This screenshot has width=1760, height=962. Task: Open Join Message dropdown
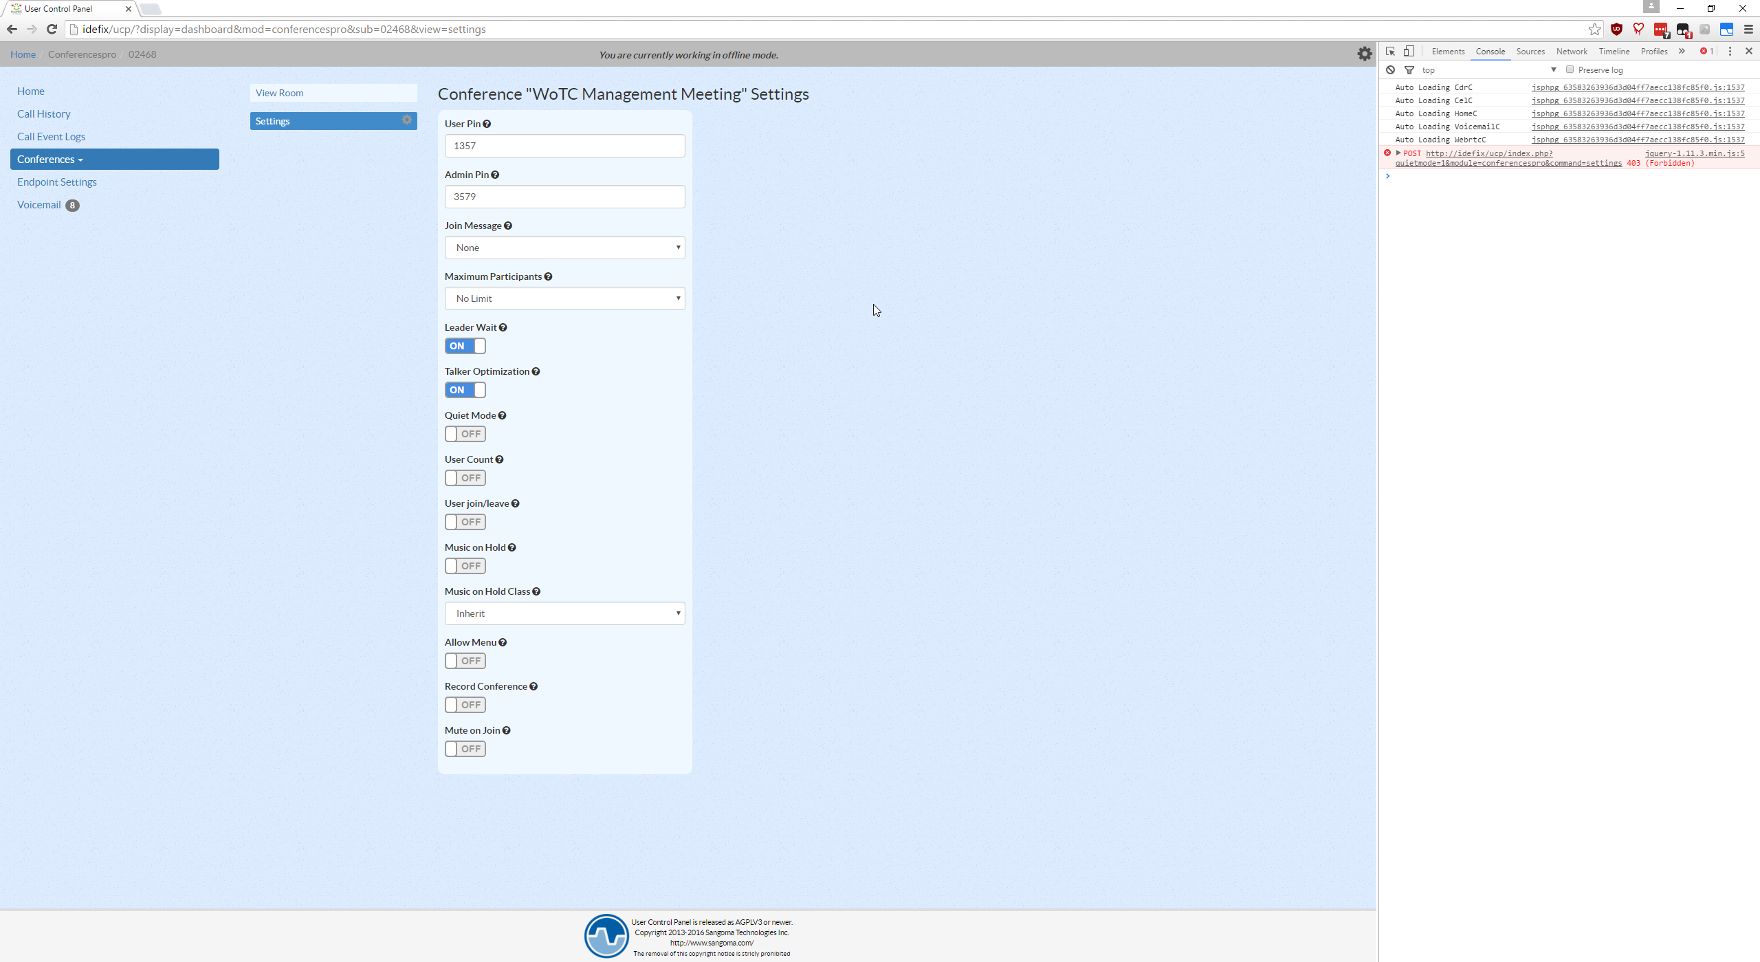point(565,248)
